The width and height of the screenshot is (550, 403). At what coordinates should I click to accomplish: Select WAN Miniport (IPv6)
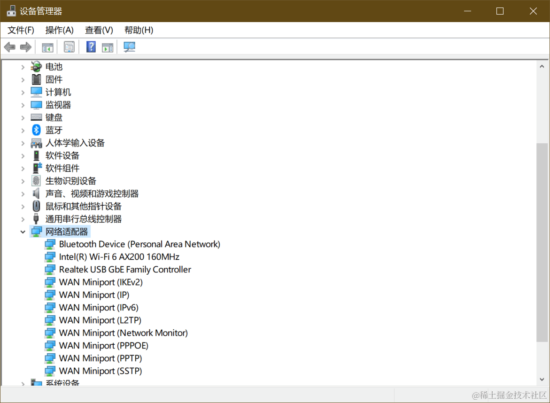pyautogui.click(x=99, y=308)
